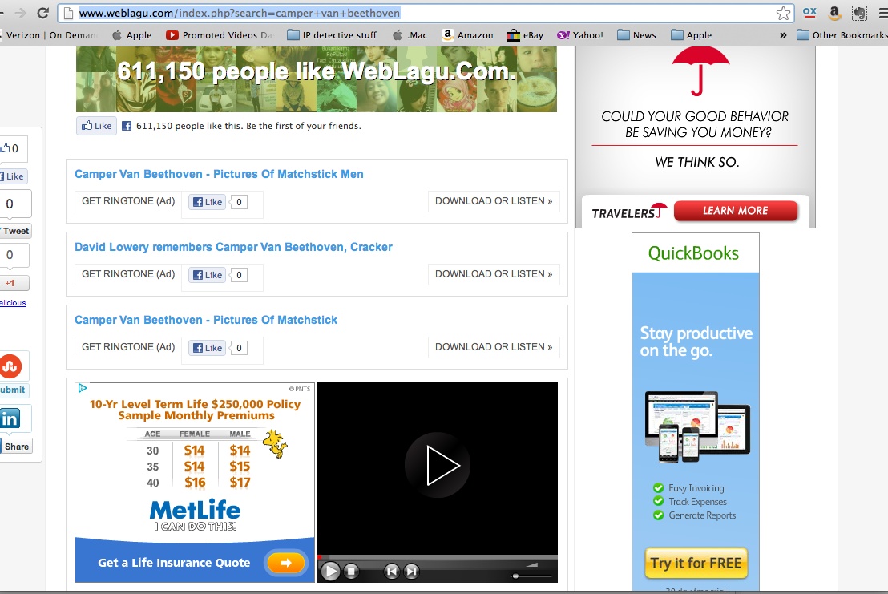Go to previous track in player

point(391,571)
